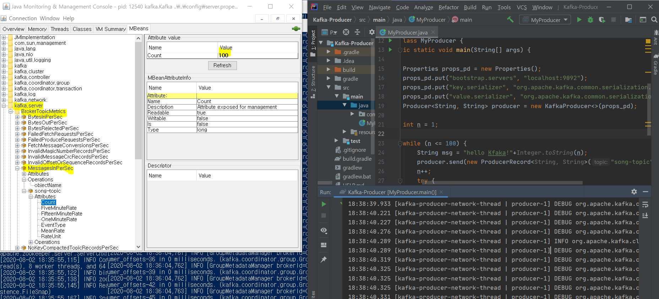Click restore layout icon in Run panel
Image resolution: width=659 pixels, height=299 pixels.
click(x=324, y=245)
